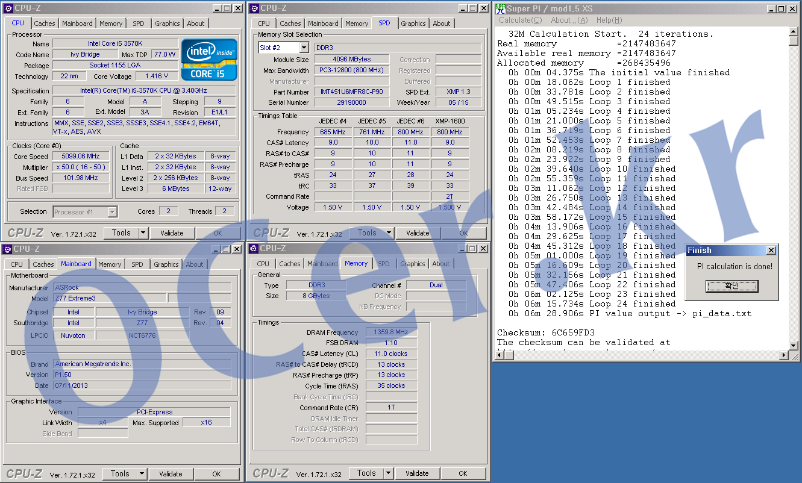
Task: Switch to Memory tab in SPD window
Action: coord(357,23)
